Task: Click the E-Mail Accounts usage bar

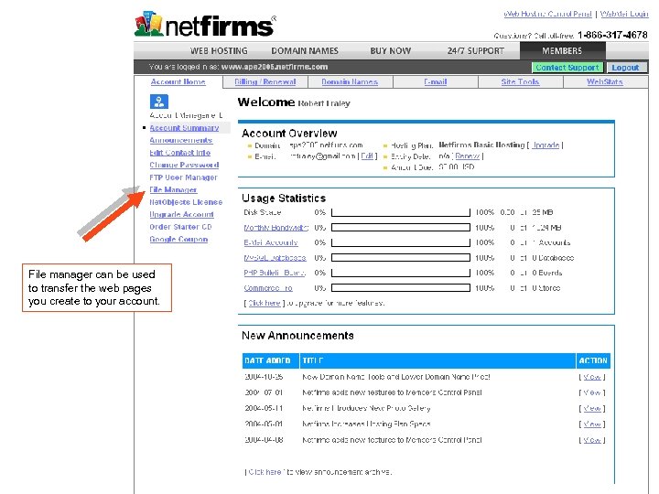Action: [x=401, y=242]
